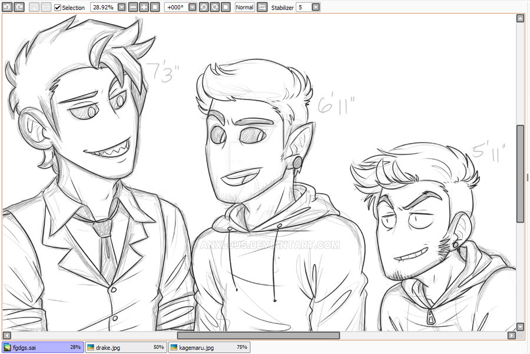Click the +000° rotation angle field
Image resolution: width=530 pixels, height=354 pixels.
[x=175, y=7]
